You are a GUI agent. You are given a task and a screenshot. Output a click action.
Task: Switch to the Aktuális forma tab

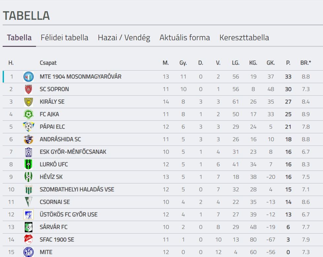[x=185, y=38]
